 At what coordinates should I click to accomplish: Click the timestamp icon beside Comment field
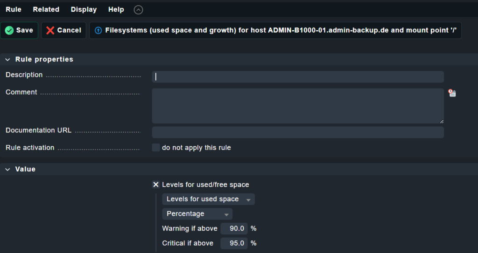(x=452, y=93)
